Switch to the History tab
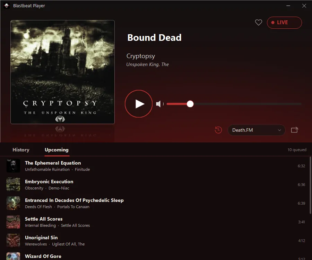 (x=21, y=150)
